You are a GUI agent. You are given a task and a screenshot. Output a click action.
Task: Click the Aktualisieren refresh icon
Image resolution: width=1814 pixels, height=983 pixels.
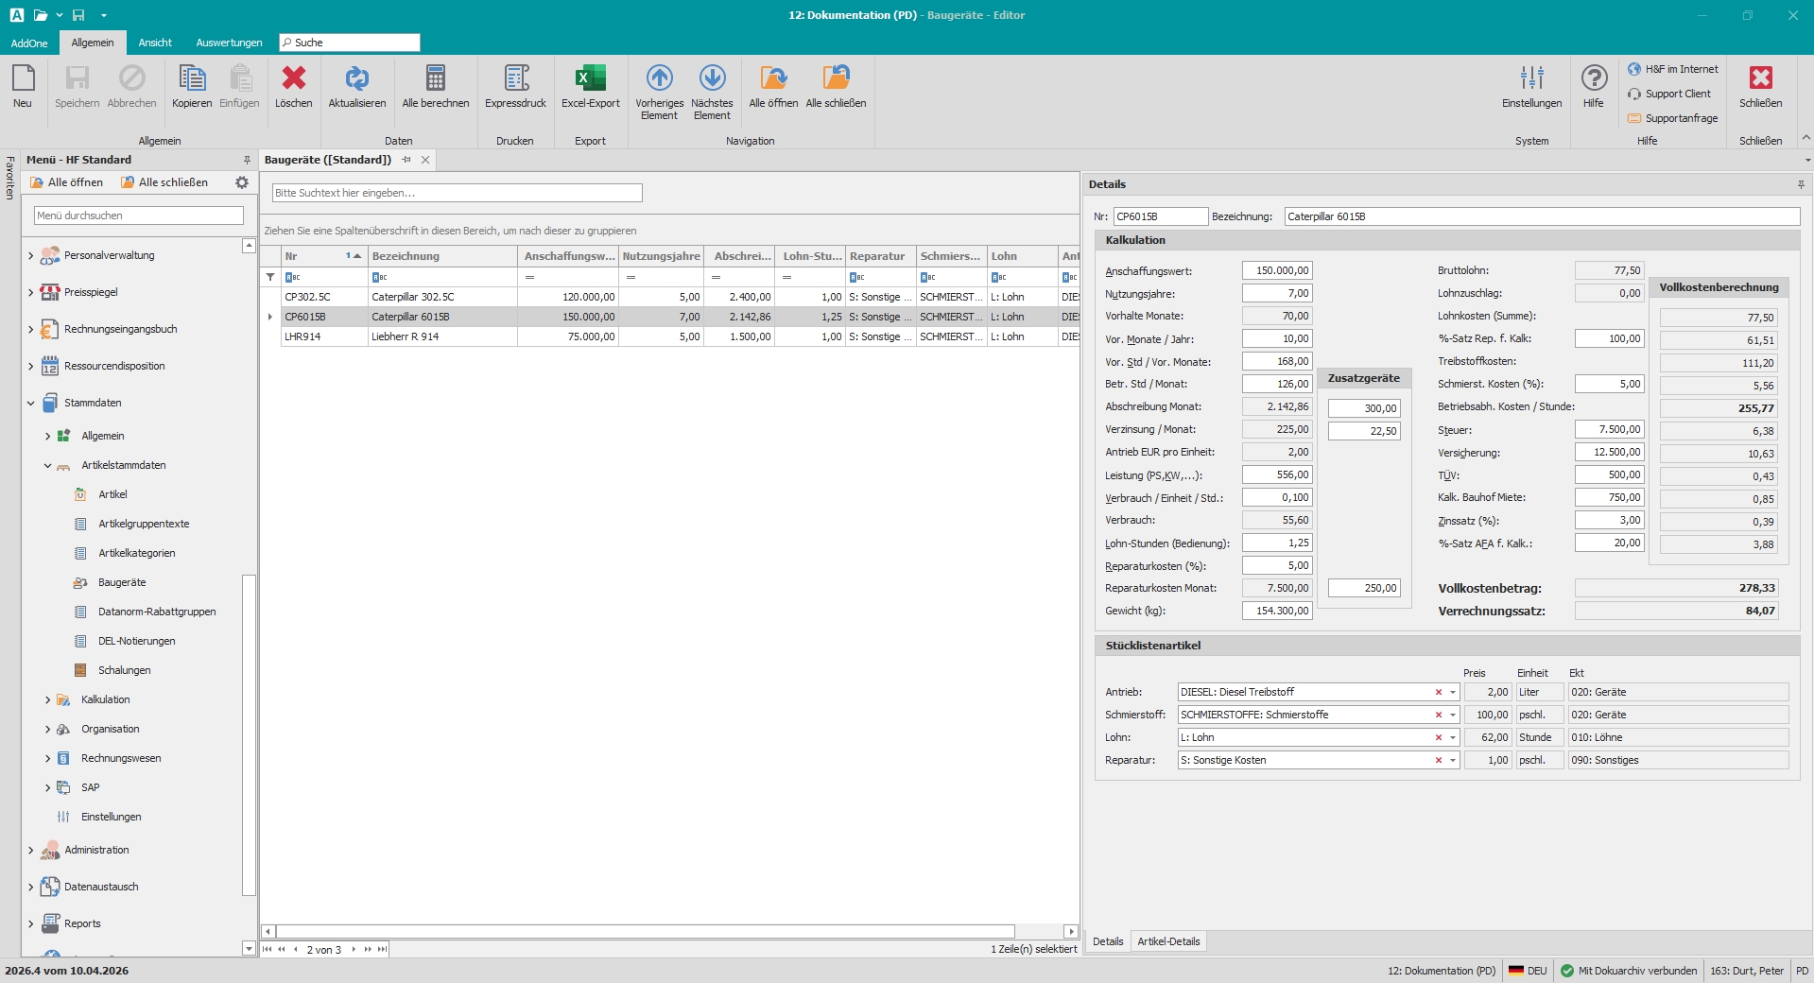click(x=356, y=78)
